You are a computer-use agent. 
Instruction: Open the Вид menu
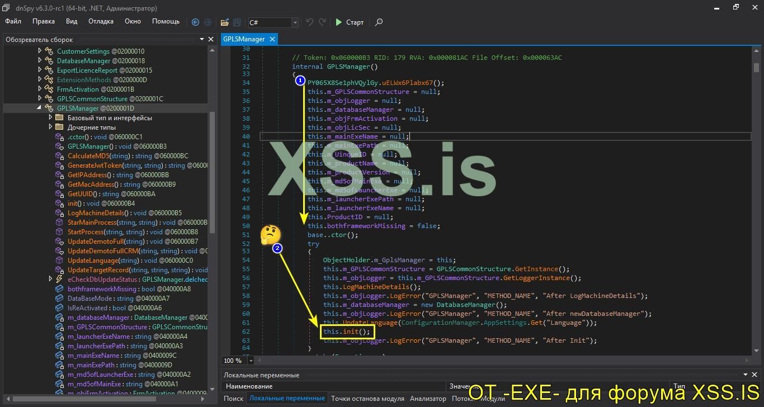coord(72,21)
